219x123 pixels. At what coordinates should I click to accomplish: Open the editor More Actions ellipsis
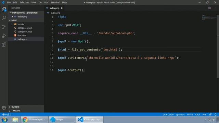tap(215, 8)
